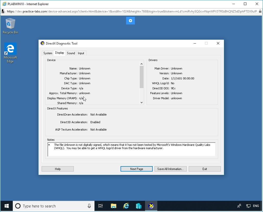The width and height of the screenshot is (263, 212).
Task: Launch Internet Explorer from the taskbar
Action: 126,206
